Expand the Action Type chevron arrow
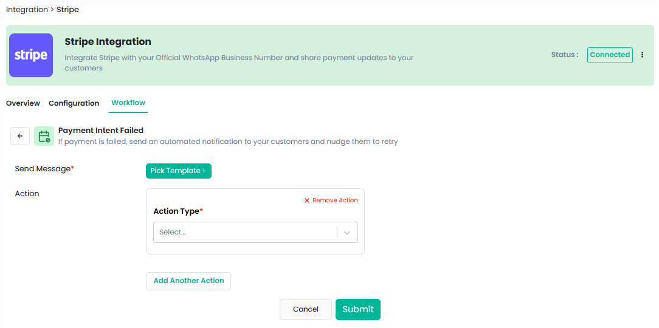 [347, 232]
